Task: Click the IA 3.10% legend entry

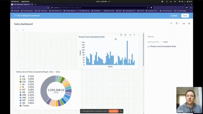Action: pos(27,85)
